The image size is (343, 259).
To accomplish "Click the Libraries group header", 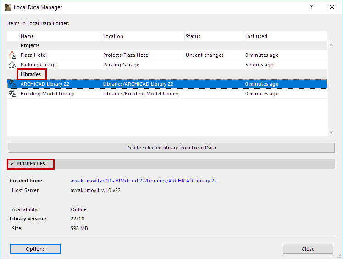I will (x=31, y=74).
